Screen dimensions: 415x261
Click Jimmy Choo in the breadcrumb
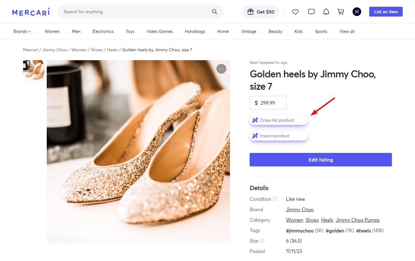point(55,50)
